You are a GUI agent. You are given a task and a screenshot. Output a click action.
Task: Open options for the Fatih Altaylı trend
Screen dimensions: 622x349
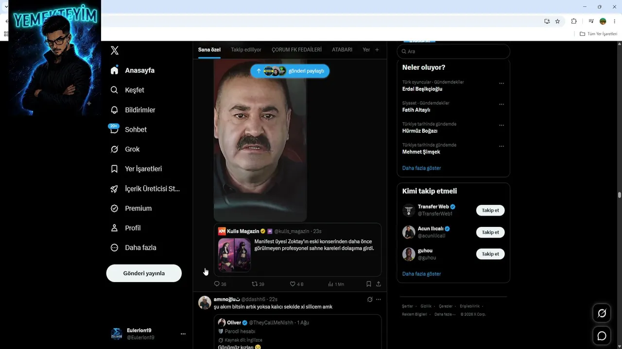pos(501,104)
